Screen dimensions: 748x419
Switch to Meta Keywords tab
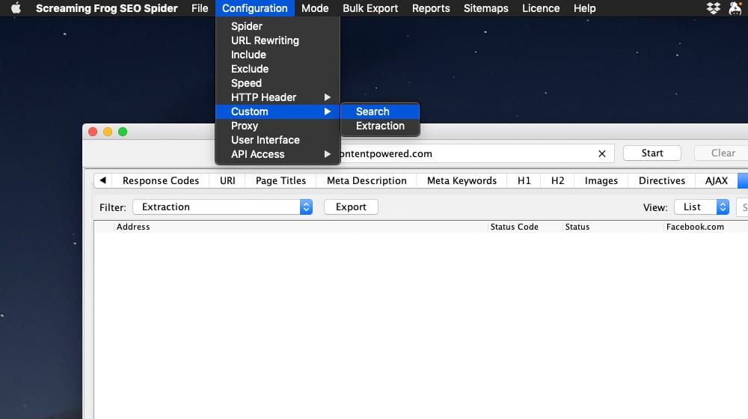462,180
